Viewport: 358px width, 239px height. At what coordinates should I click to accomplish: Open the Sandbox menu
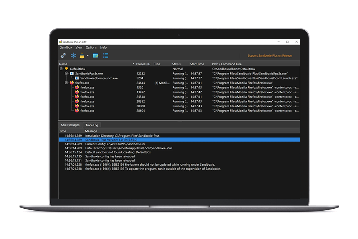(x=66, y=47)
